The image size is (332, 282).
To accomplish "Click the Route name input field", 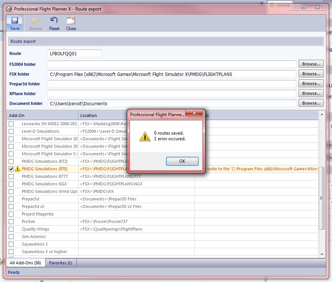I will (74, 53).
